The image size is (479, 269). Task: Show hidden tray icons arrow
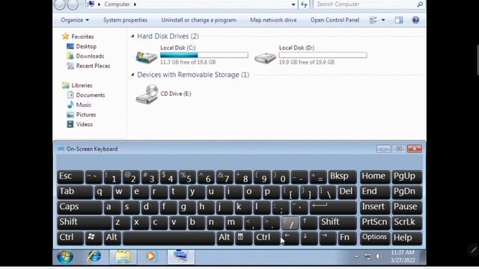pos(356,256)
